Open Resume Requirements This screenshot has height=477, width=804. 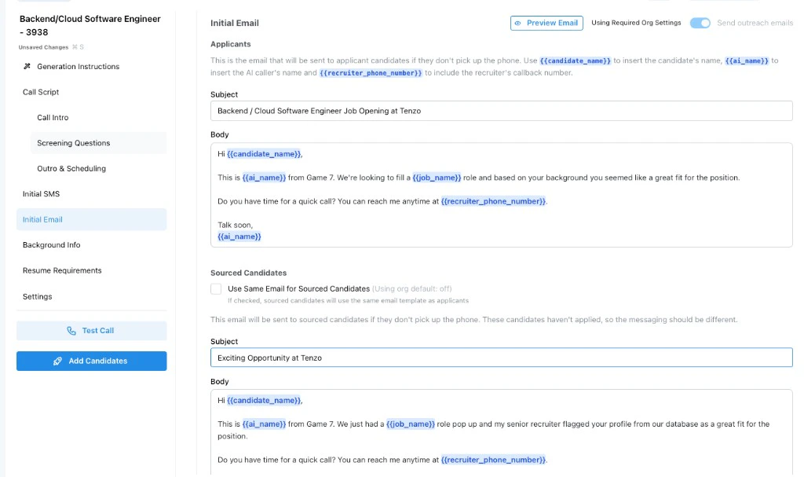pyautogui.click(x=62, y=270)
